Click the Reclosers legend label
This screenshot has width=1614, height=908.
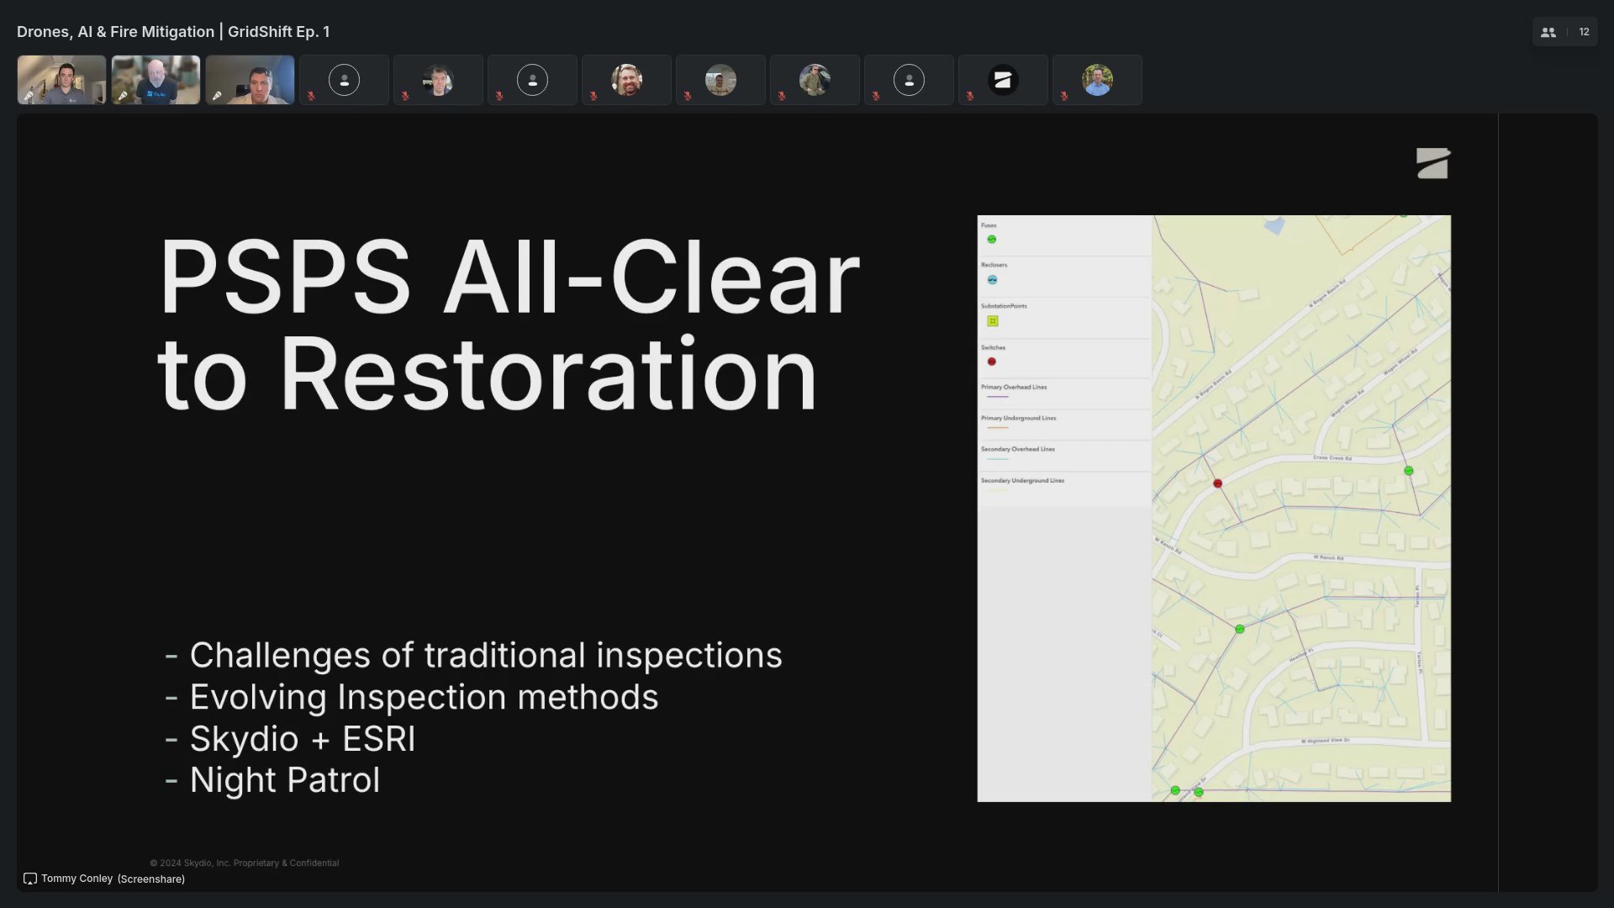point(994,265)
